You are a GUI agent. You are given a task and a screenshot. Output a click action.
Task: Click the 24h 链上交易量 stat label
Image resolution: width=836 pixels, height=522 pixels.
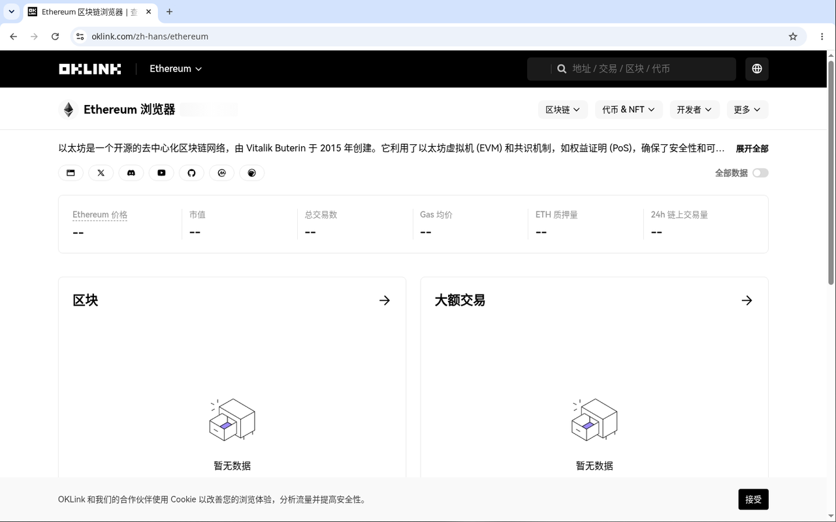[x=679, y=215]
